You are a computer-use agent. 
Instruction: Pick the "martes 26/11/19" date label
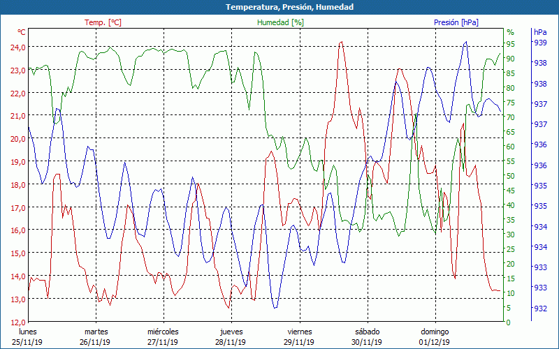point(96,336)
